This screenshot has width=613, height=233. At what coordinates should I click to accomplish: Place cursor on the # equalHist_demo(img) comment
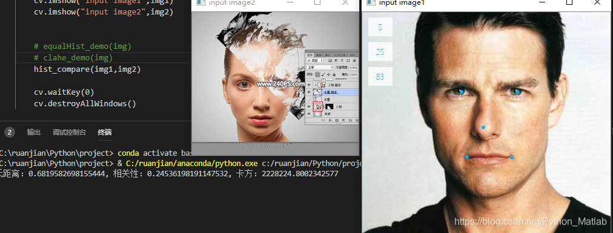82,46
